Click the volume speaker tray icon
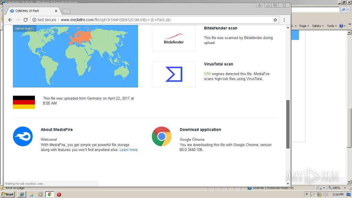The width and height of the screenshot is (352, 198). (x=326, y=194)
